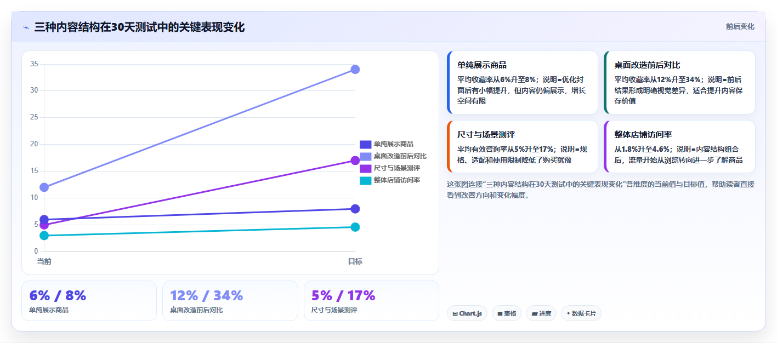
Task: Click the 表格 tag
Action: click(x=507, y=313)
